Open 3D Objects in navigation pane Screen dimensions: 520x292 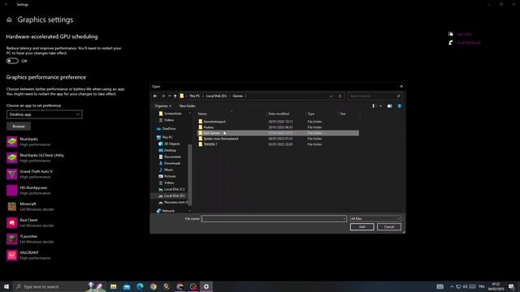pyautogui.click(x=171, y=144)
